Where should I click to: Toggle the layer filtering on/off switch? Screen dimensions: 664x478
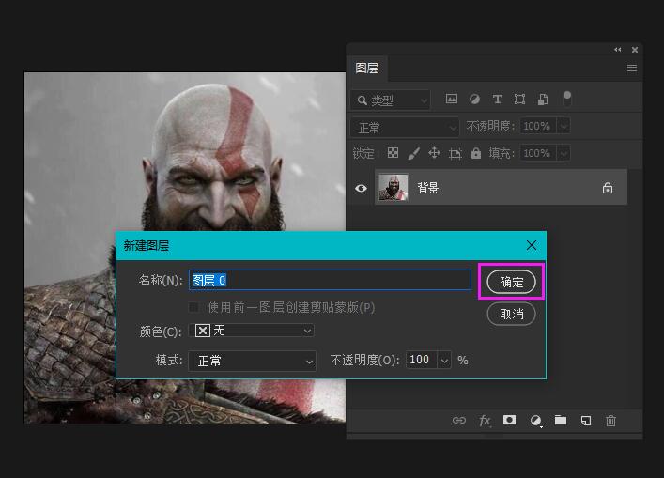[567, 99]
